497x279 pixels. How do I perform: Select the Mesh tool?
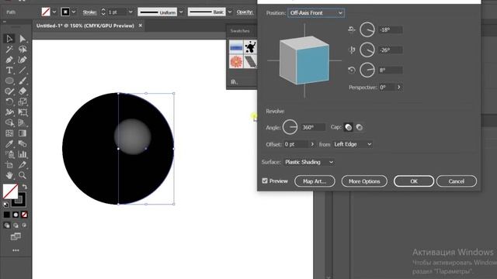point(9,133)
